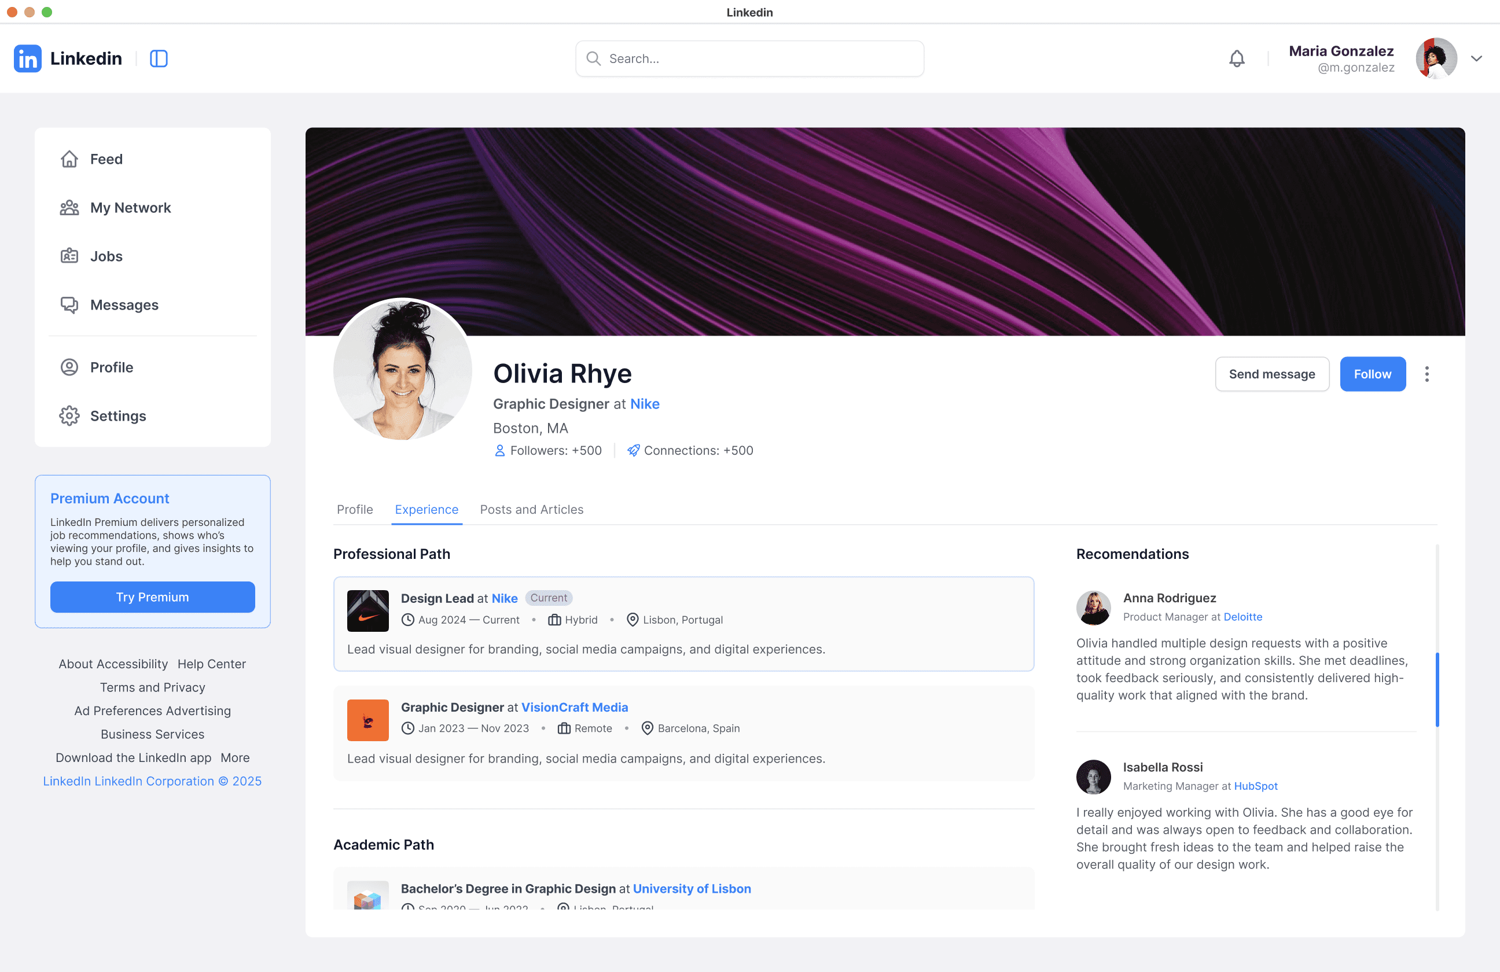This screenshot has height=972, width=1500.
Task: Click the Nike company logo thumbnail
Action: pyautogui.click(x=367, y=610)
